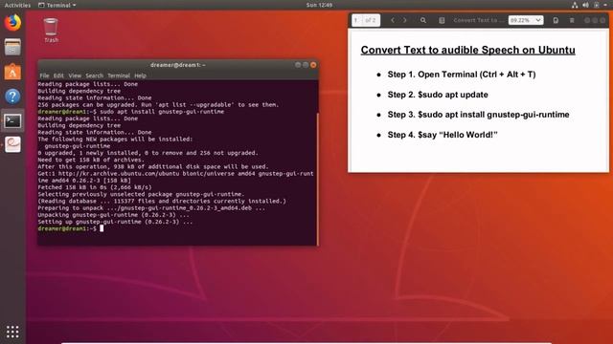This screenshot has height=344, width=613.
Task: Open the Search menu in Terminal
Action: coord(94,75)
